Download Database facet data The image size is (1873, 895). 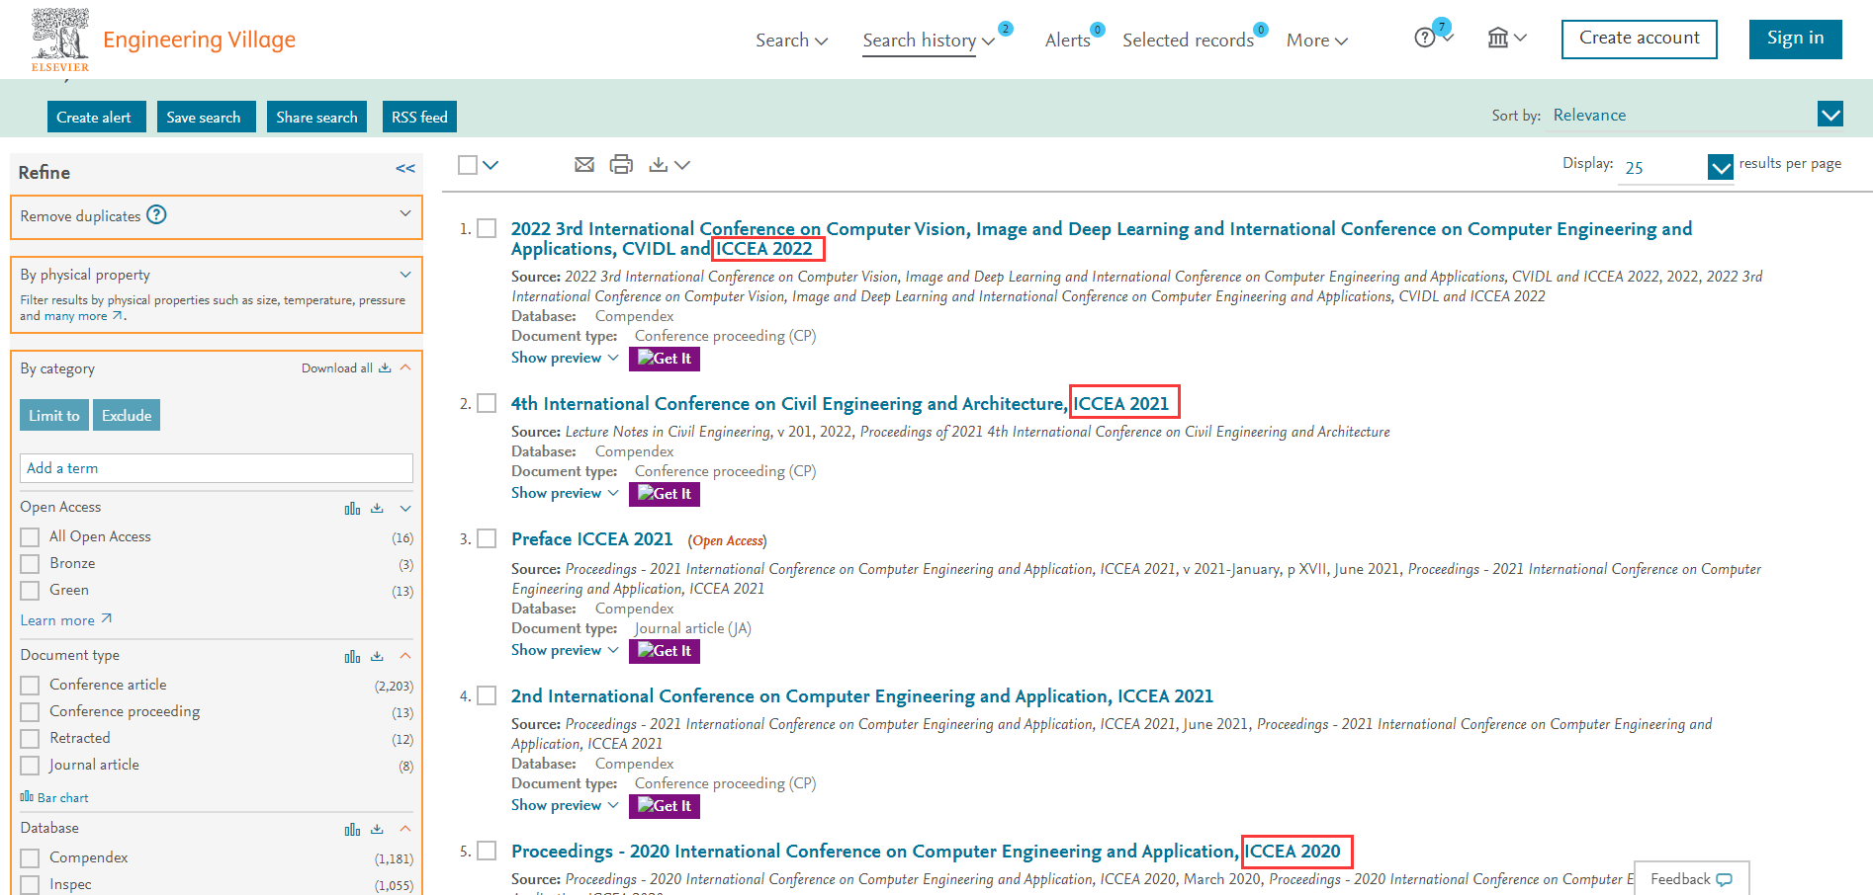pos(377,829)
